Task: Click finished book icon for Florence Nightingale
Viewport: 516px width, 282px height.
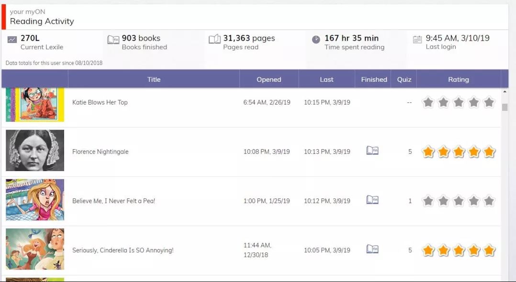Action: coord(372,151)
